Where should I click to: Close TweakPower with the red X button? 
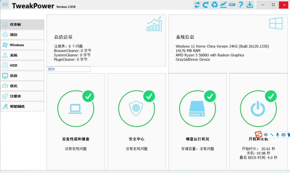tap(284, 5)
